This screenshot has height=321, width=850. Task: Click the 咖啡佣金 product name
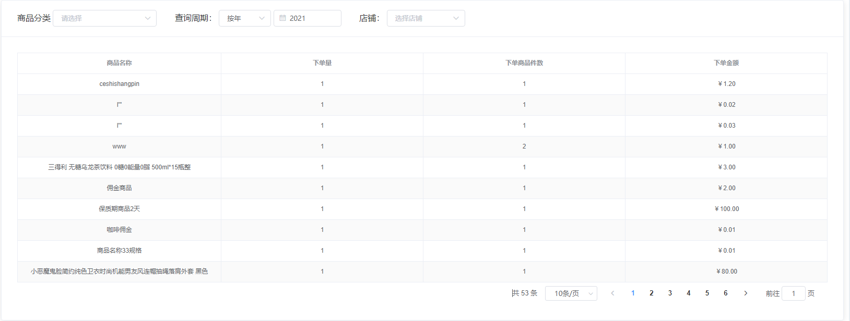(119, 230)
